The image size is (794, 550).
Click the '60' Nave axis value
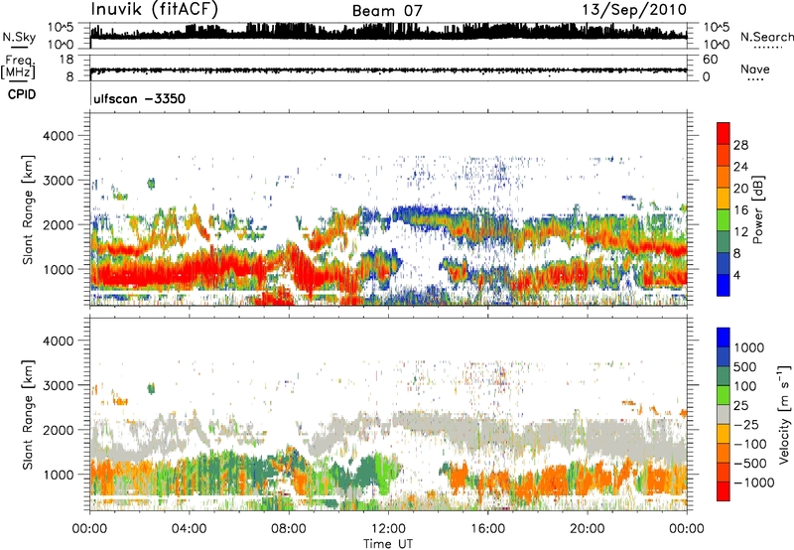(x=710, y=60)
